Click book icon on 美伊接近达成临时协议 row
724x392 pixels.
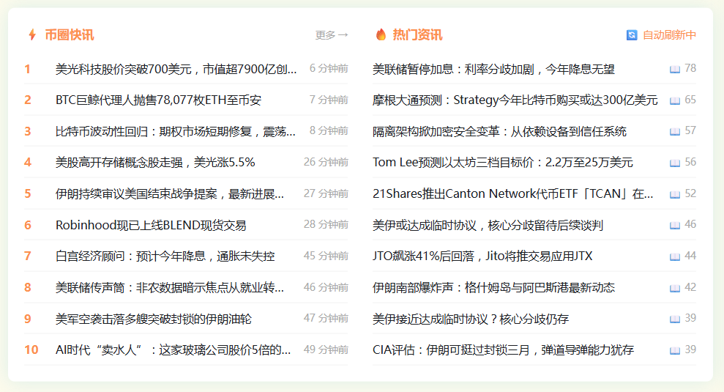(x=675, y=319)
